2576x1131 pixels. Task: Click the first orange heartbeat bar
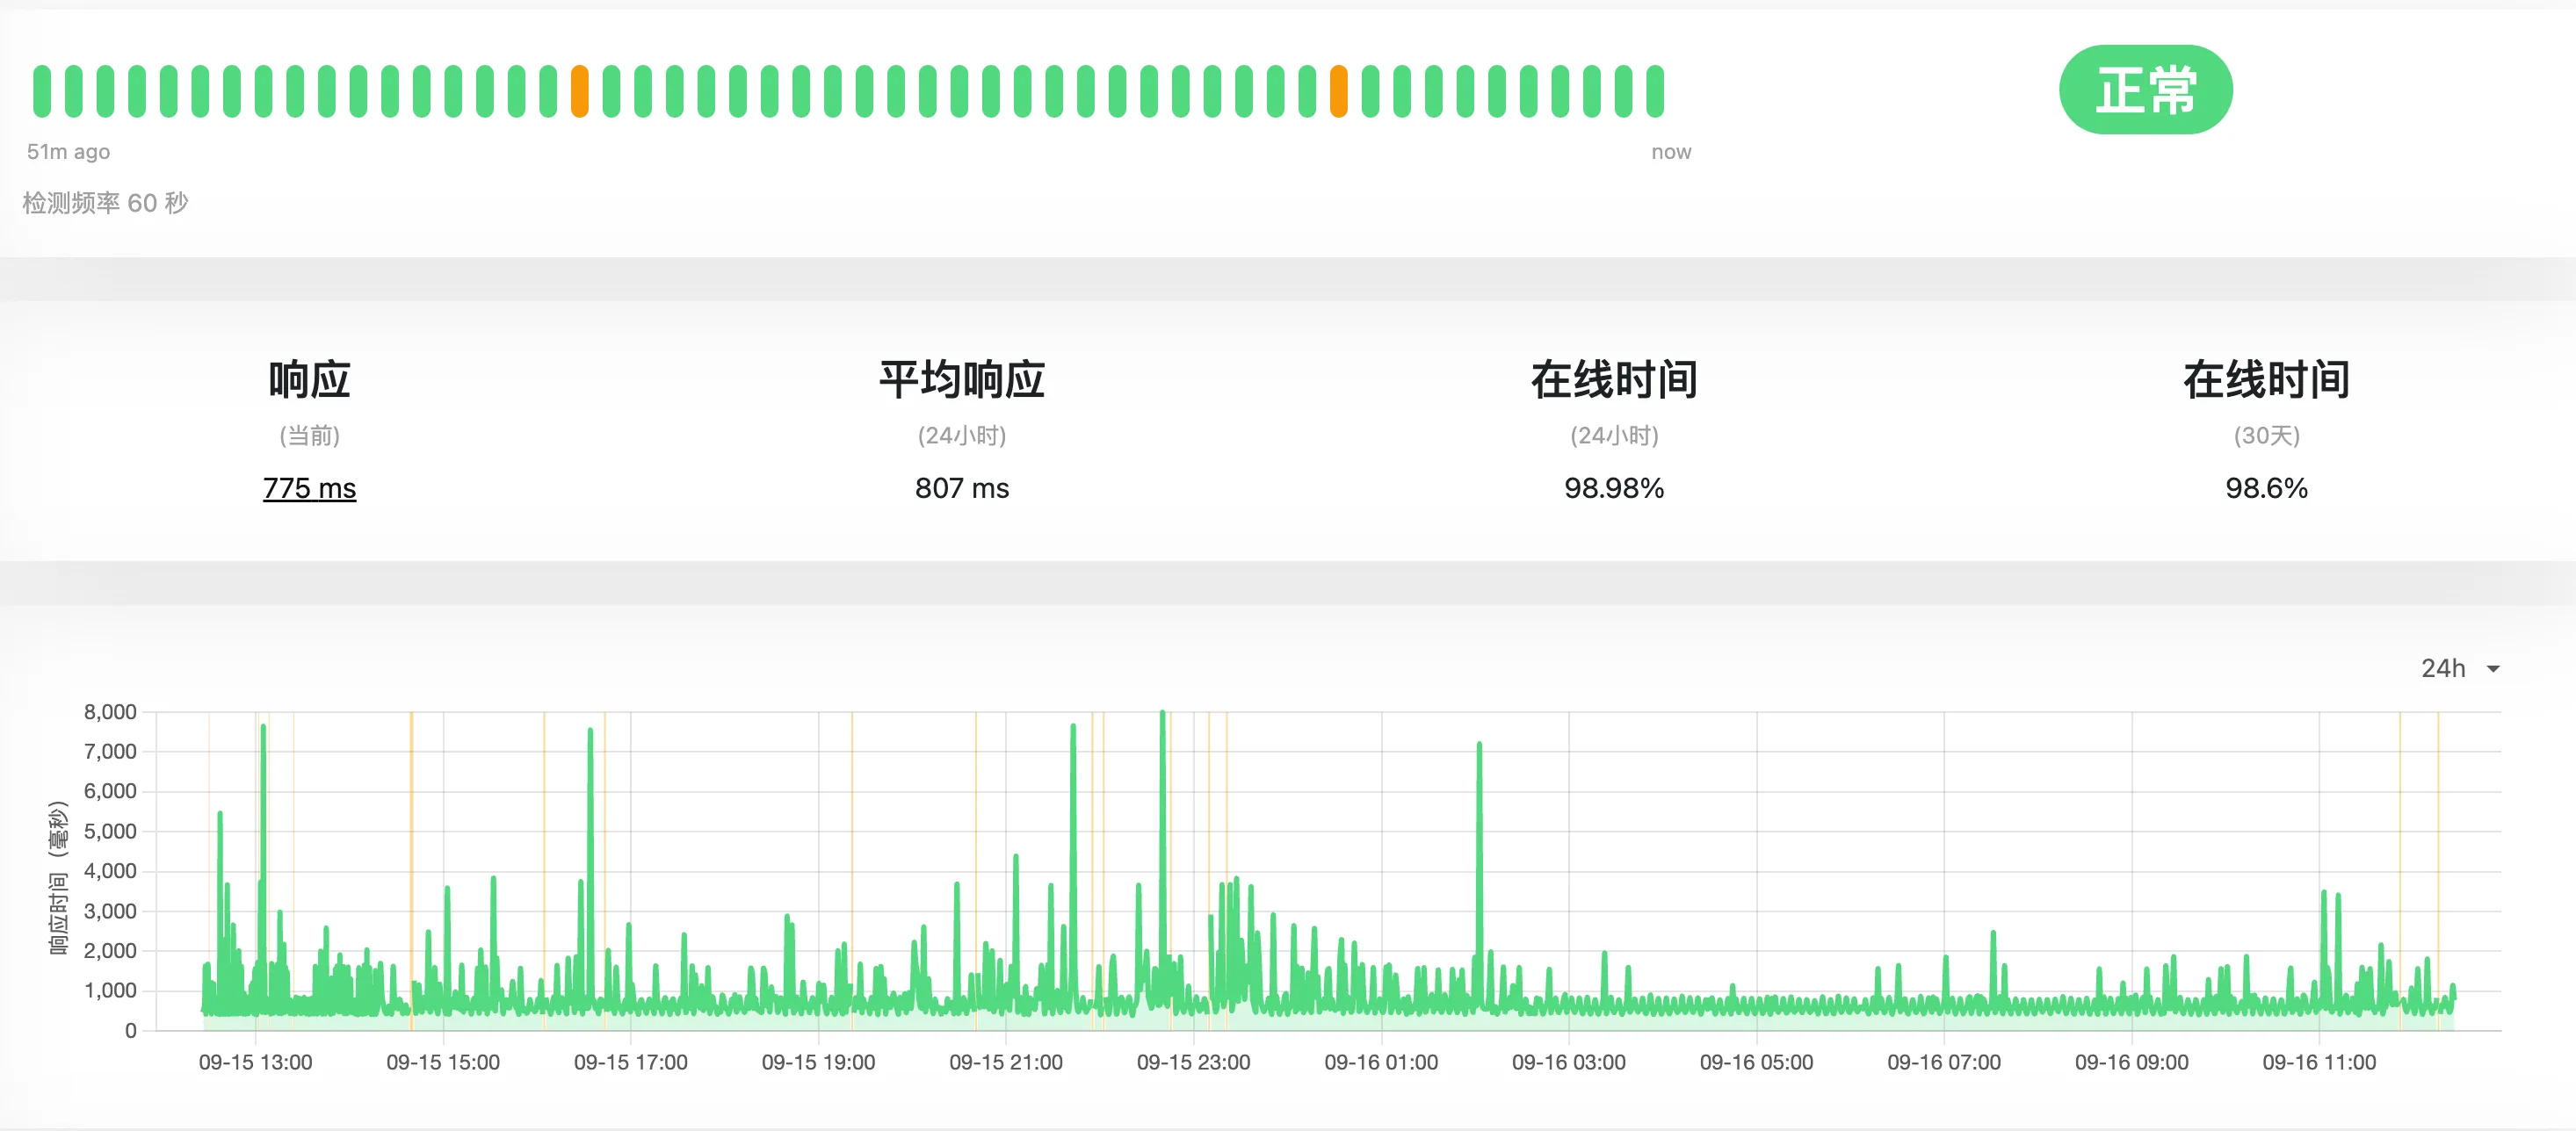pos(579,91)
